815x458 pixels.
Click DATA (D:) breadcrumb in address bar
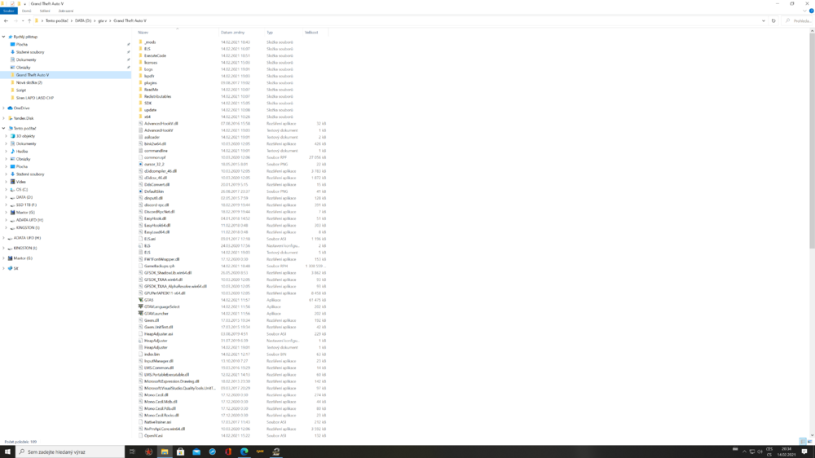(83, 21)
